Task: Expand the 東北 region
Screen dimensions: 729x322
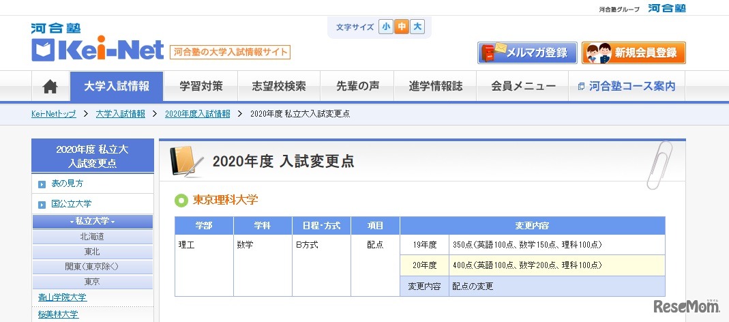Action: tap(93, 252)
